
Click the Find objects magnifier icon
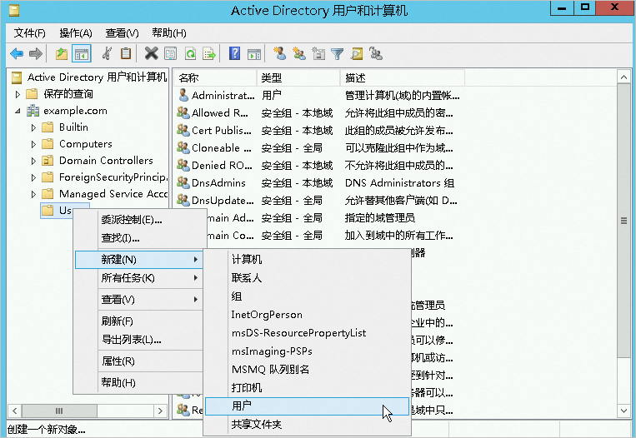357,53
